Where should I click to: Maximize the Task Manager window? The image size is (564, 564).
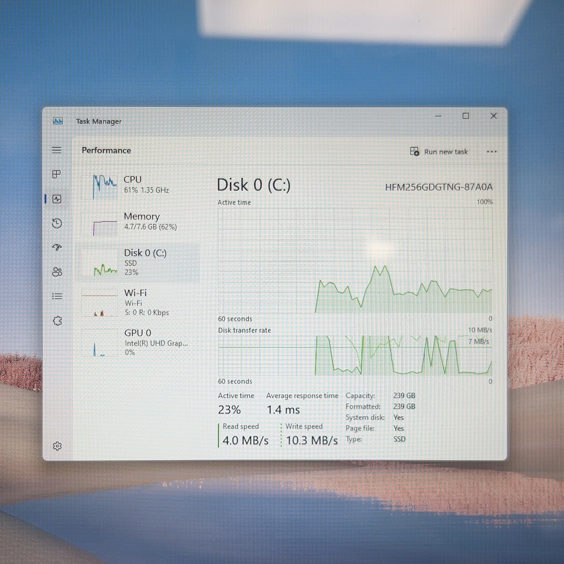pos(465,116)
